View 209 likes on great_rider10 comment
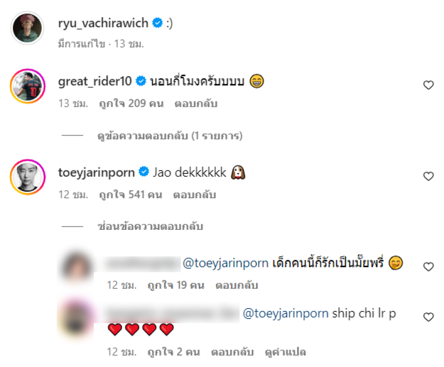The image size is (444, 367). point(132,104)
